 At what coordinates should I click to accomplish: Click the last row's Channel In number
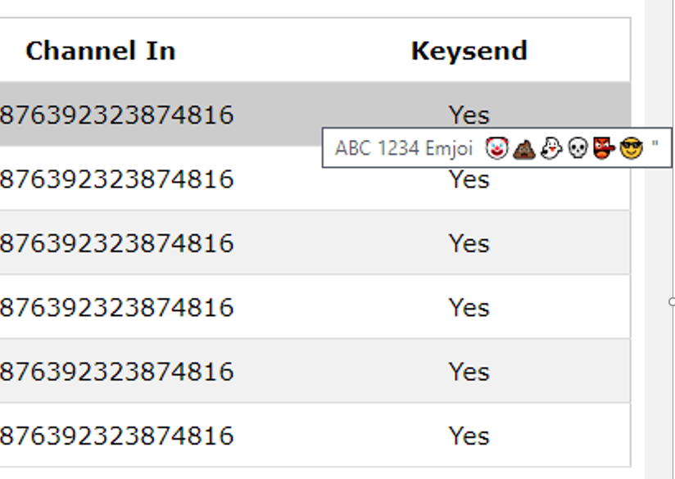[x=116, y=436]
